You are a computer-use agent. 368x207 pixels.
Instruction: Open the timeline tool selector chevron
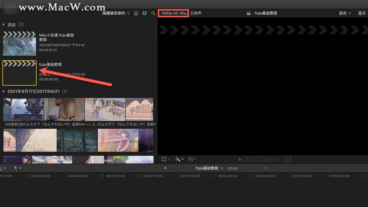click(x=20, y=168)
